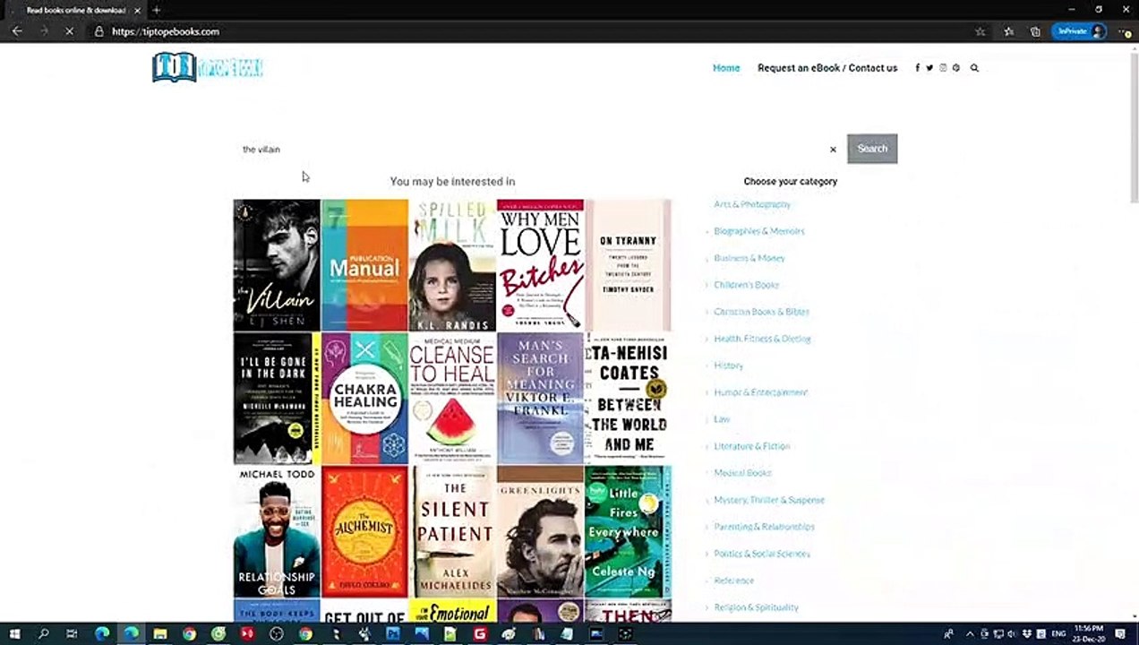Open Task View on taskbar

click(73, 633)
